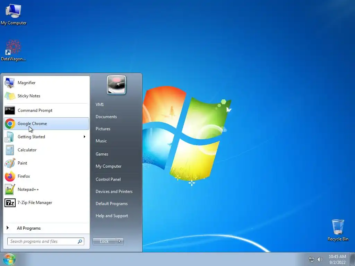
Task: Open the Magnifier icon in Start menu
Action: coord(10,83)
